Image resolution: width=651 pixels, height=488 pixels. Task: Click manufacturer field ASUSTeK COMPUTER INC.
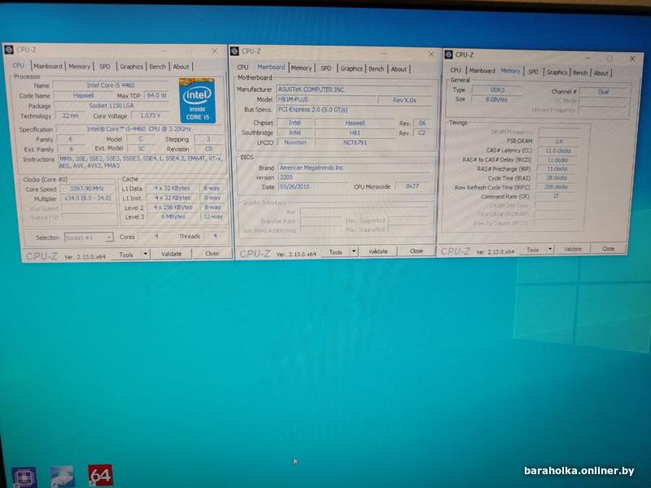point(354,89)
